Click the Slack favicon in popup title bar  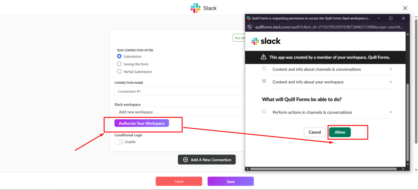249,18
